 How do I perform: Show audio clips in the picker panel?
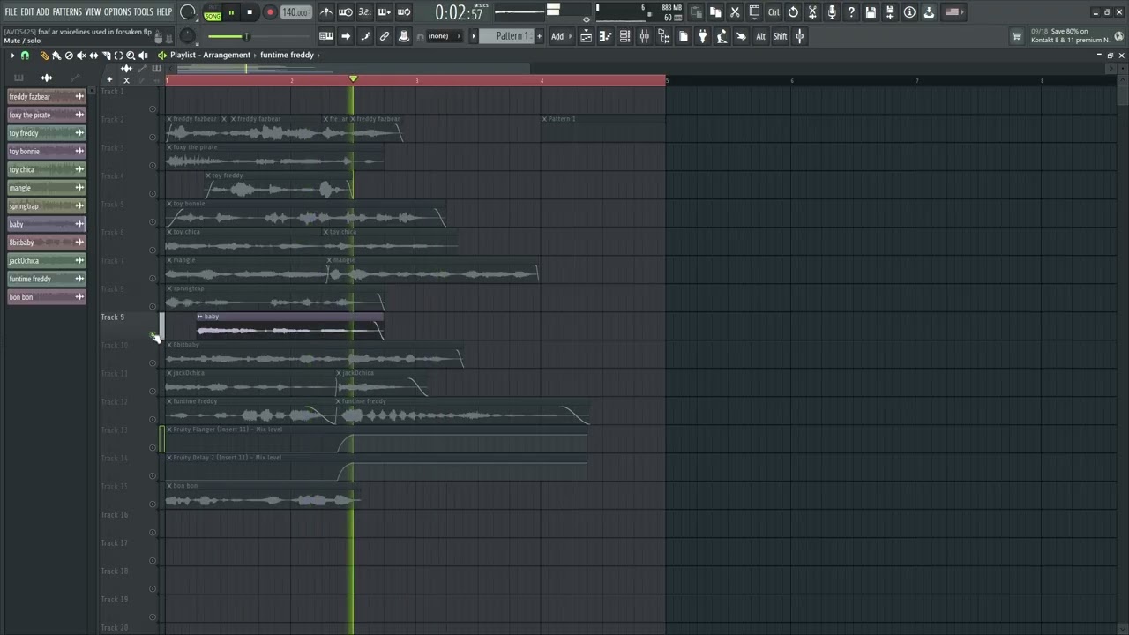[x=47, y=78]
